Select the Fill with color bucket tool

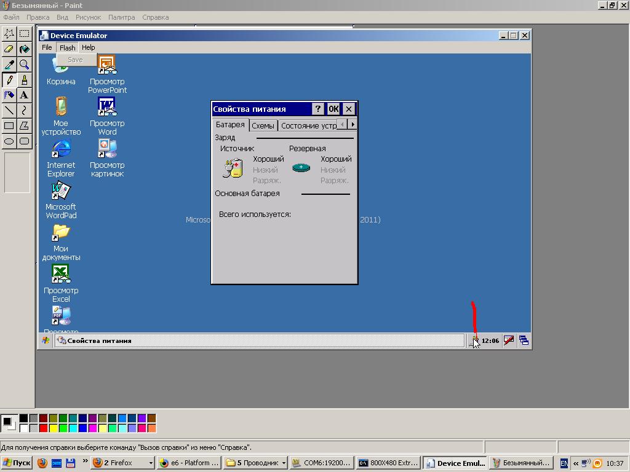click(24, 49)
